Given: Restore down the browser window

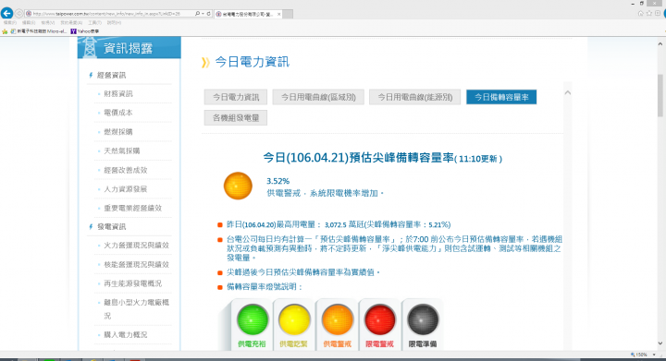Looking at the screenshot, I should 642,4.
